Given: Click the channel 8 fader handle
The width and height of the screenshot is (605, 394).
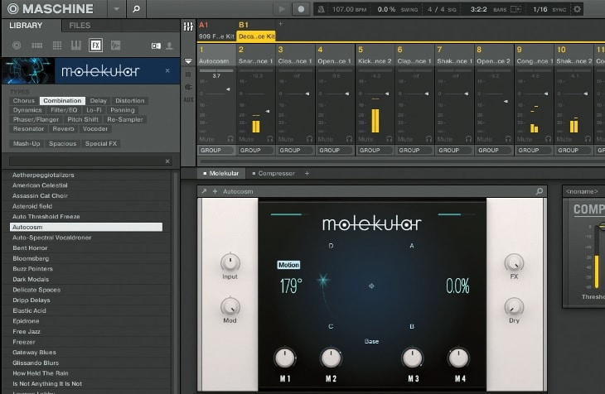Looking at the screenshot, I should coord(506,101).
